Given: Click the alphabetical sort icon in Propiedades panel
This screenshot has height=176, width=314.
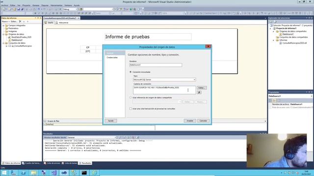Looking at the screenshot, I should point(274,100).
